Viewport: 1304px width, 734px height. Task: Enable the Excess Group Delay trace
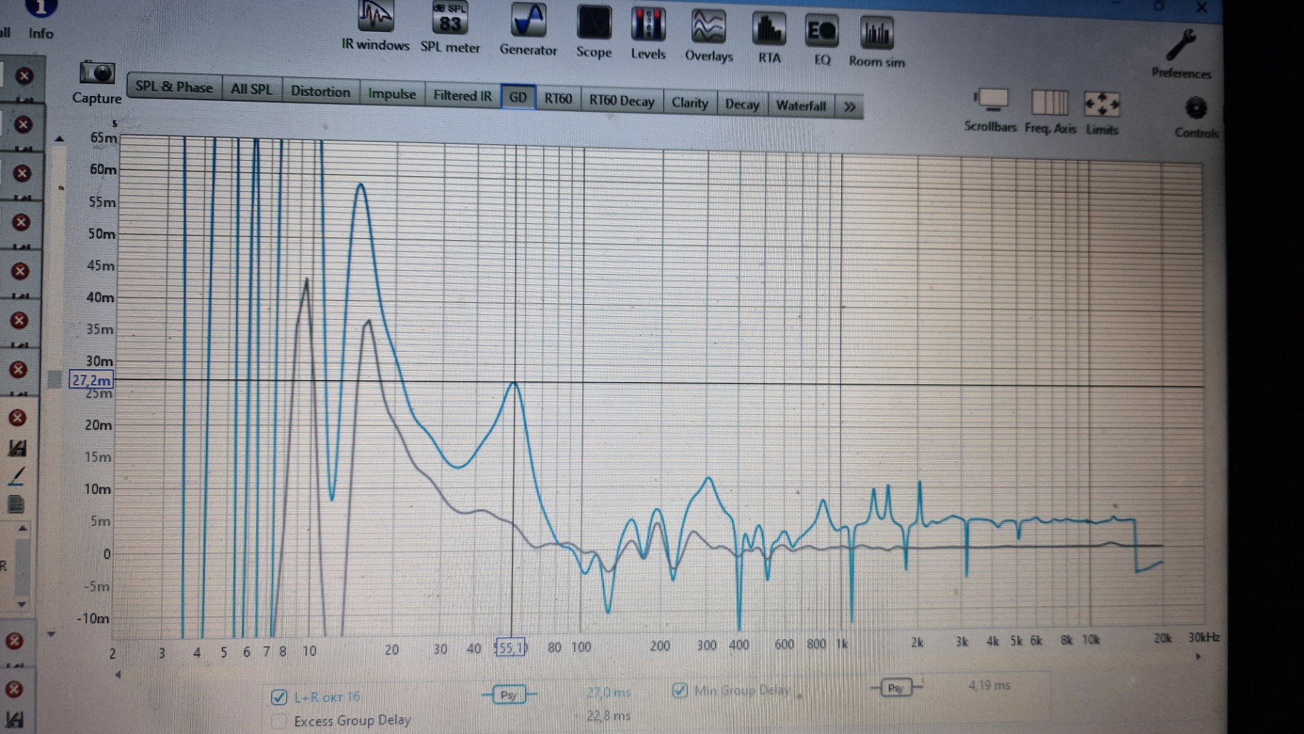279,721
